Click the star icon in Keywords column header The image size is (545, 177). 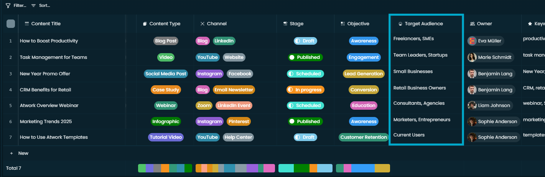pyautogui.click(x=530, y=24)
